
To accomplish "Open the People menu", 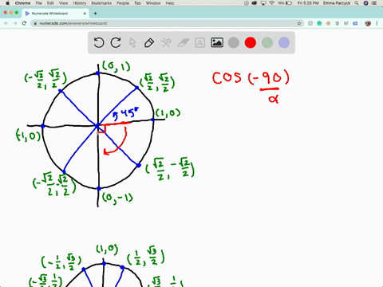I will [x=123, y=3].
